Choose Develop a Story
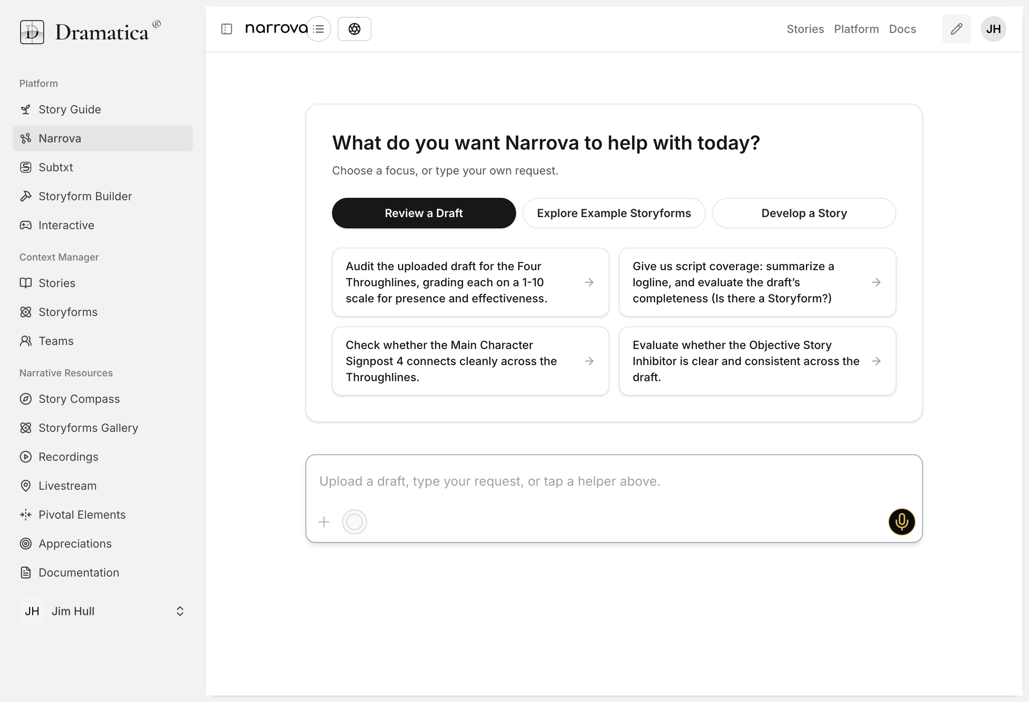Viewport: 1029px width, 702px height. [x=804, y=213]
